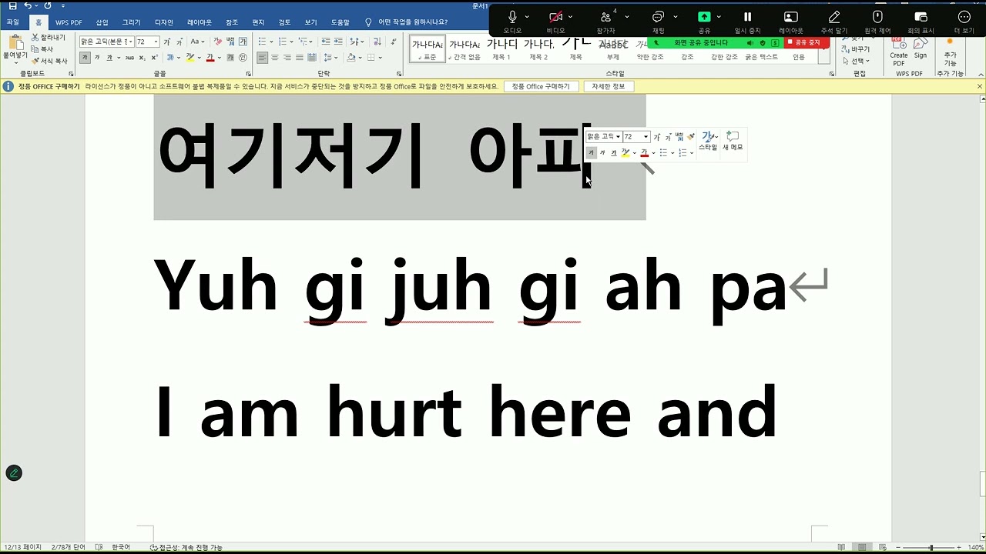986x554 pixels.
Task: Toggle Italic in the floating mini toolbar
Action: pos(602,153)
